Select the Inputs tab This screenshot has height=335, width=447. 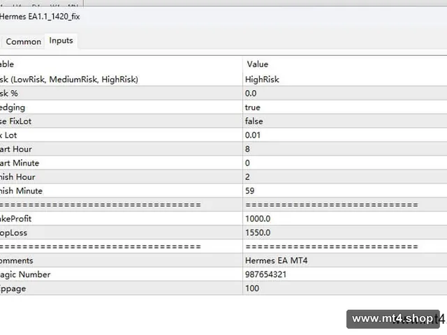coord(61,40)
